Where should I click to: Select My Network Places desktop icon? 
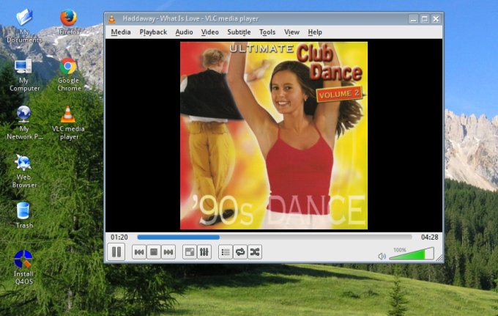[x=24, y=122]
